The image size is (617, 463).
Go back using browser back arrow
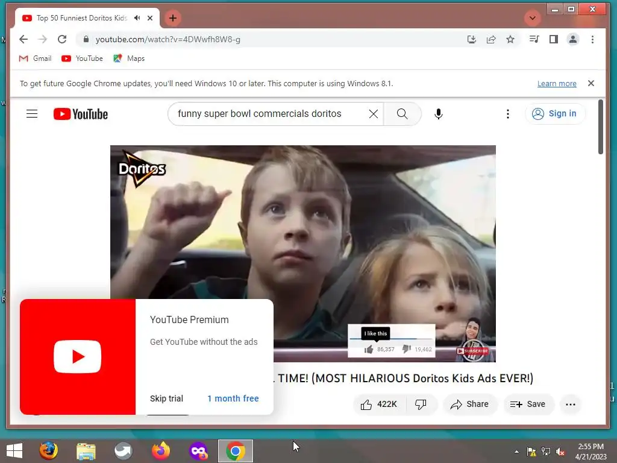[x=23, y=39]
